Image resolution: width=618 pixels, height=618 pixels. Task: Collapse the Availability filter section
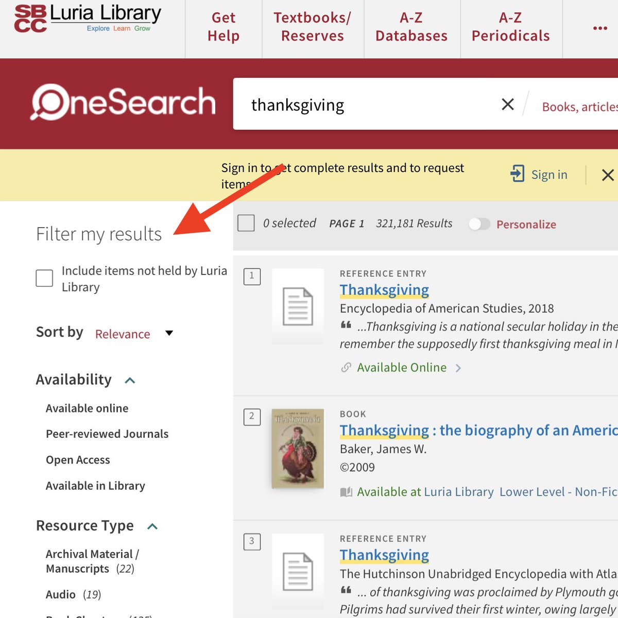(130, 380)
